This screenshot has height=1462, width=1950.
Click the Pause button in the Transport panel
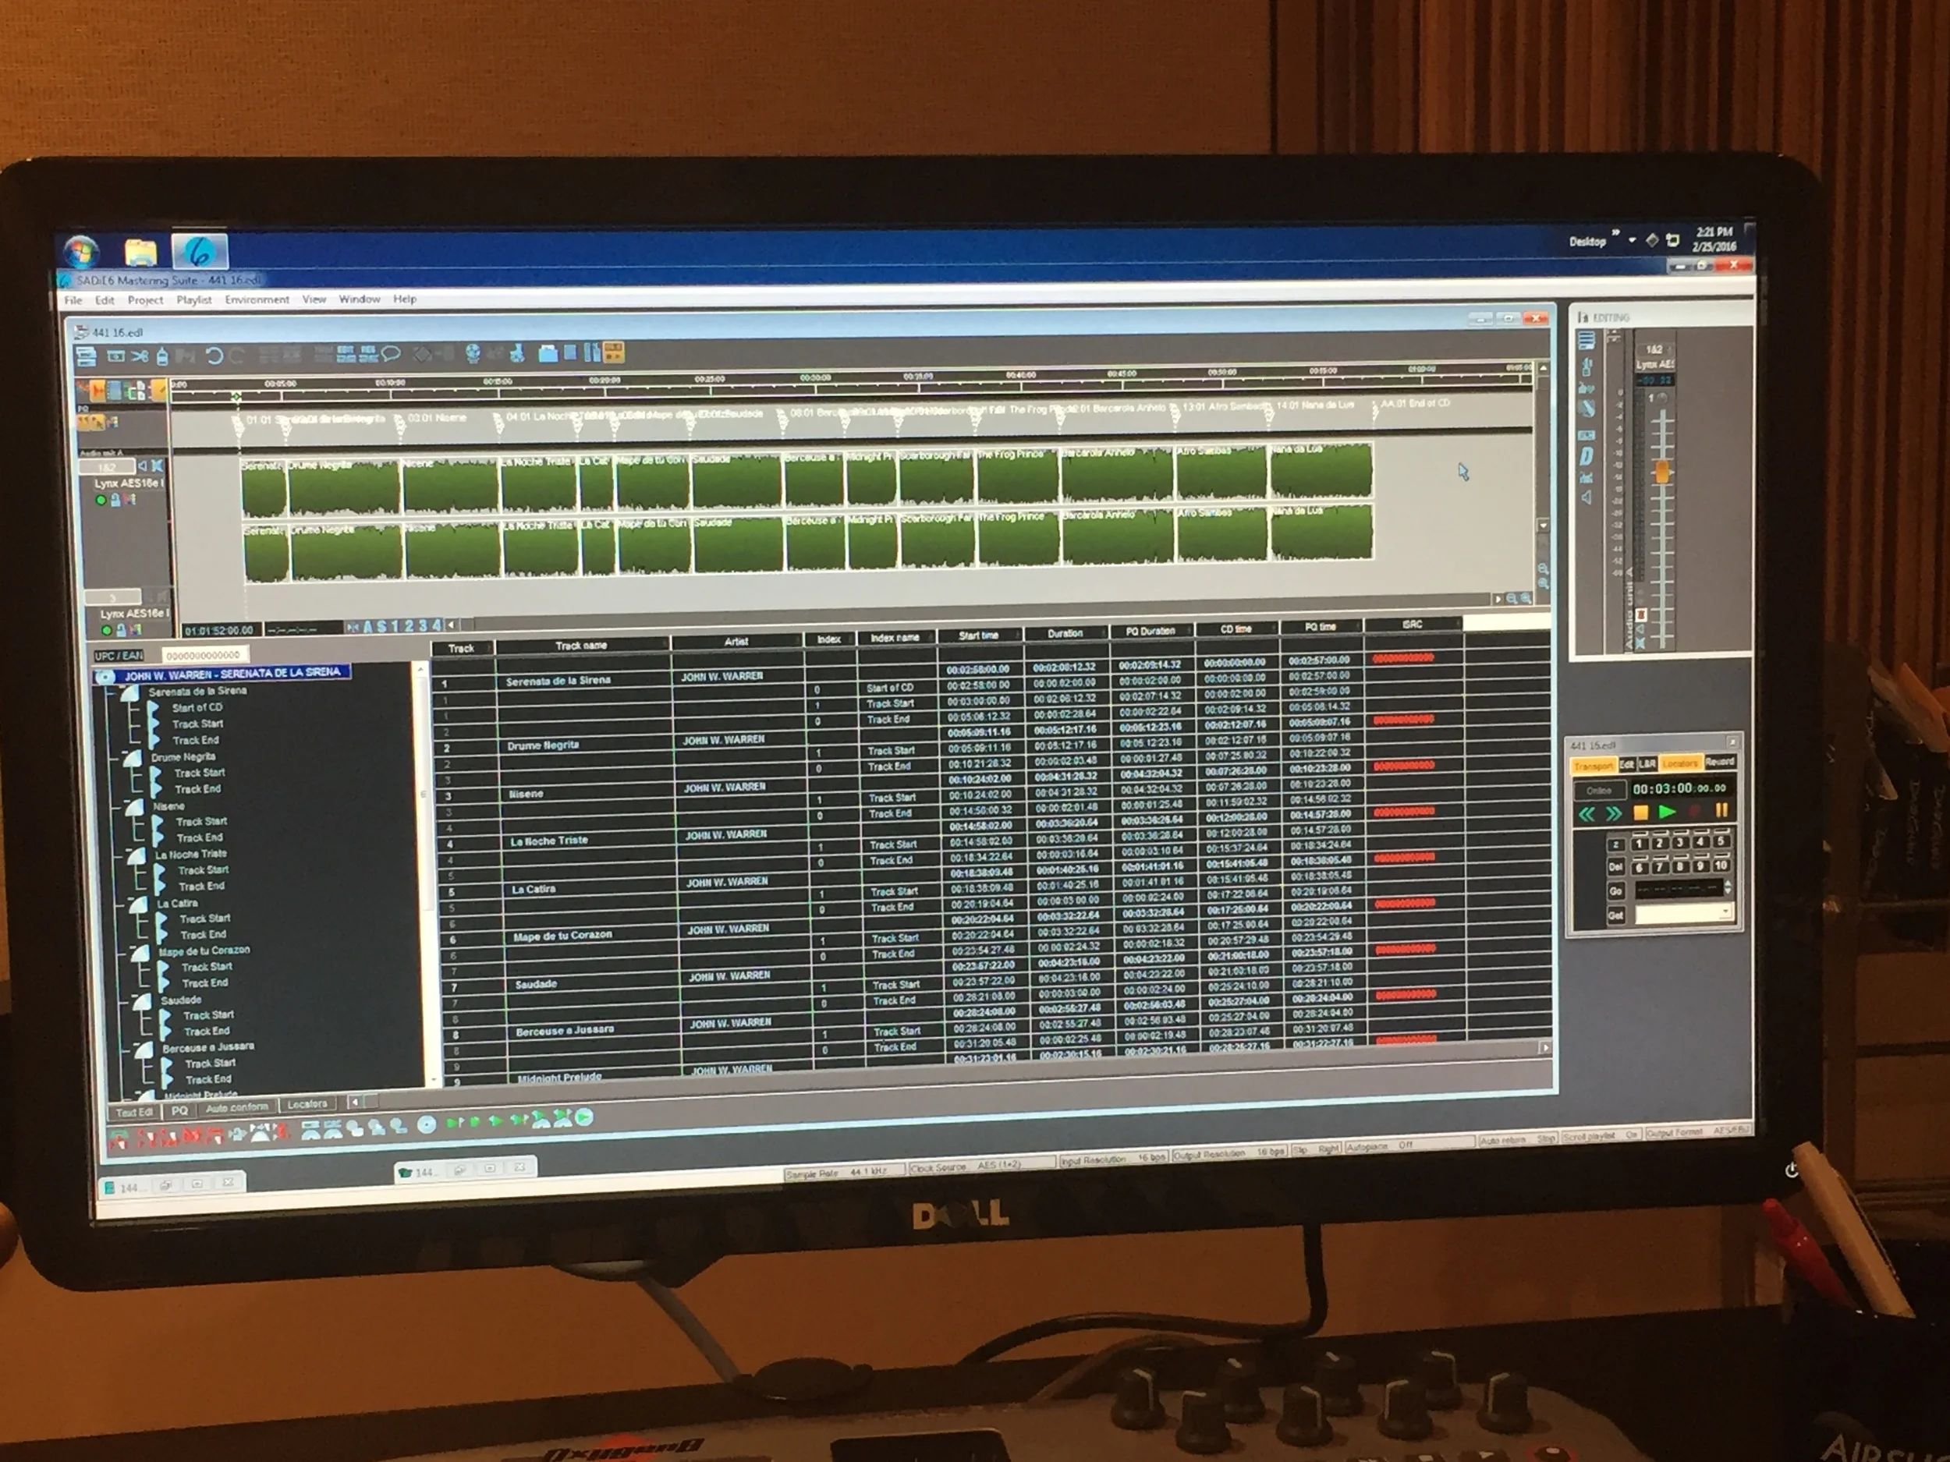pos(1722,811)
